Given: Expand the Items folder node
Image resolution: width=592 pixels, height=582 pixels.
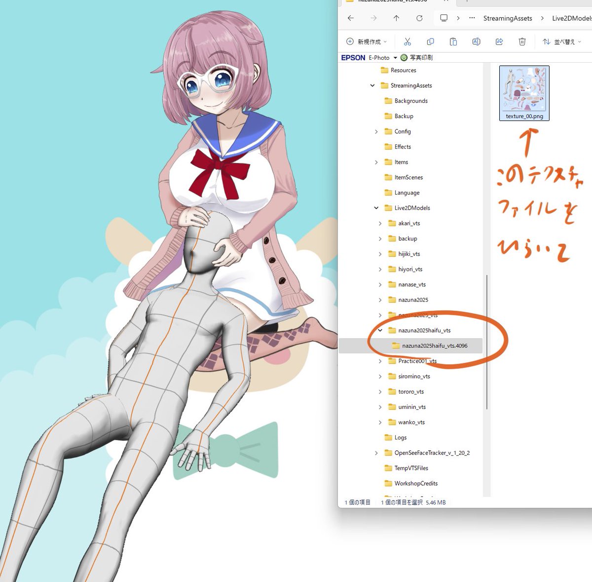Looking at the screenshot, I should (x=376, y=162).
